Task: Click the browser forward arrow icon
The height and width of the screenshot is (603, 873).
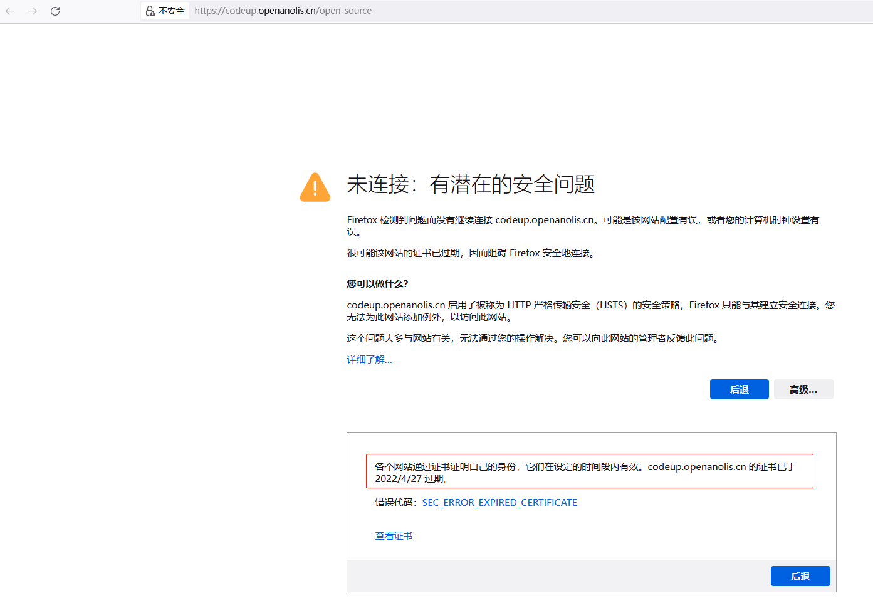Action: coord(33,11)
